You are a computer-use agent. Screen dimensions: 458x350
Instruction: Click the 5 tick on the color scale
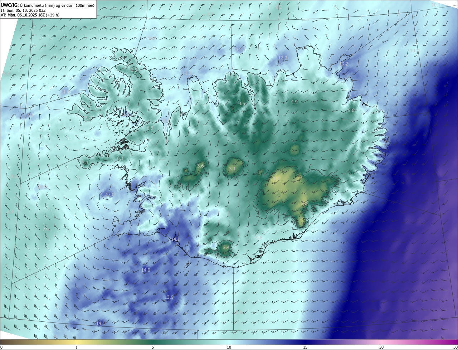[153, 347]
